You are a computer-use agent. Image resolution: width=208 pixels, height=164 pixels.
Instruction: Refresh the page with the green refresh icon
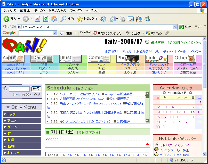click(x=46, y=19)
